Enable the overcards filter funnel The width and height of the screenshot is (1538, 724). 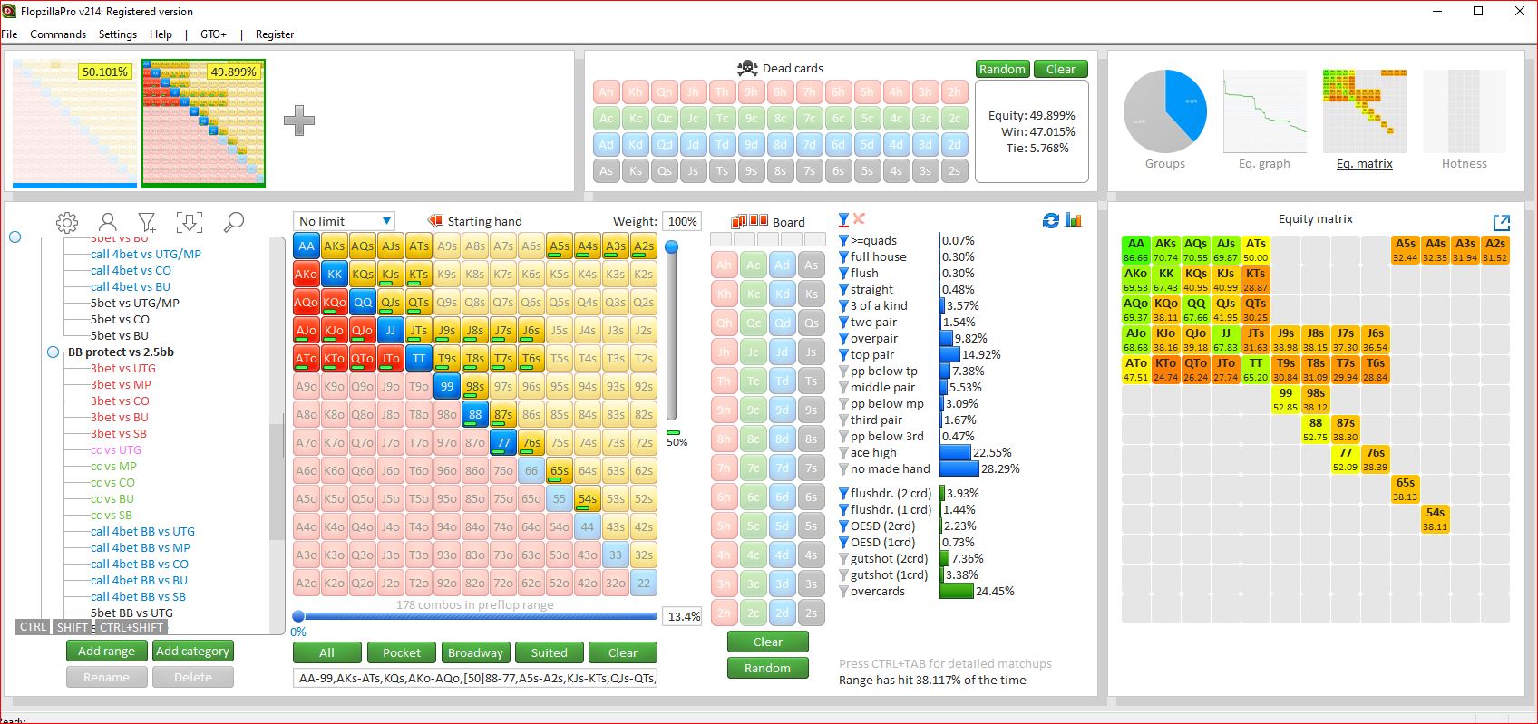pos(843,592)
